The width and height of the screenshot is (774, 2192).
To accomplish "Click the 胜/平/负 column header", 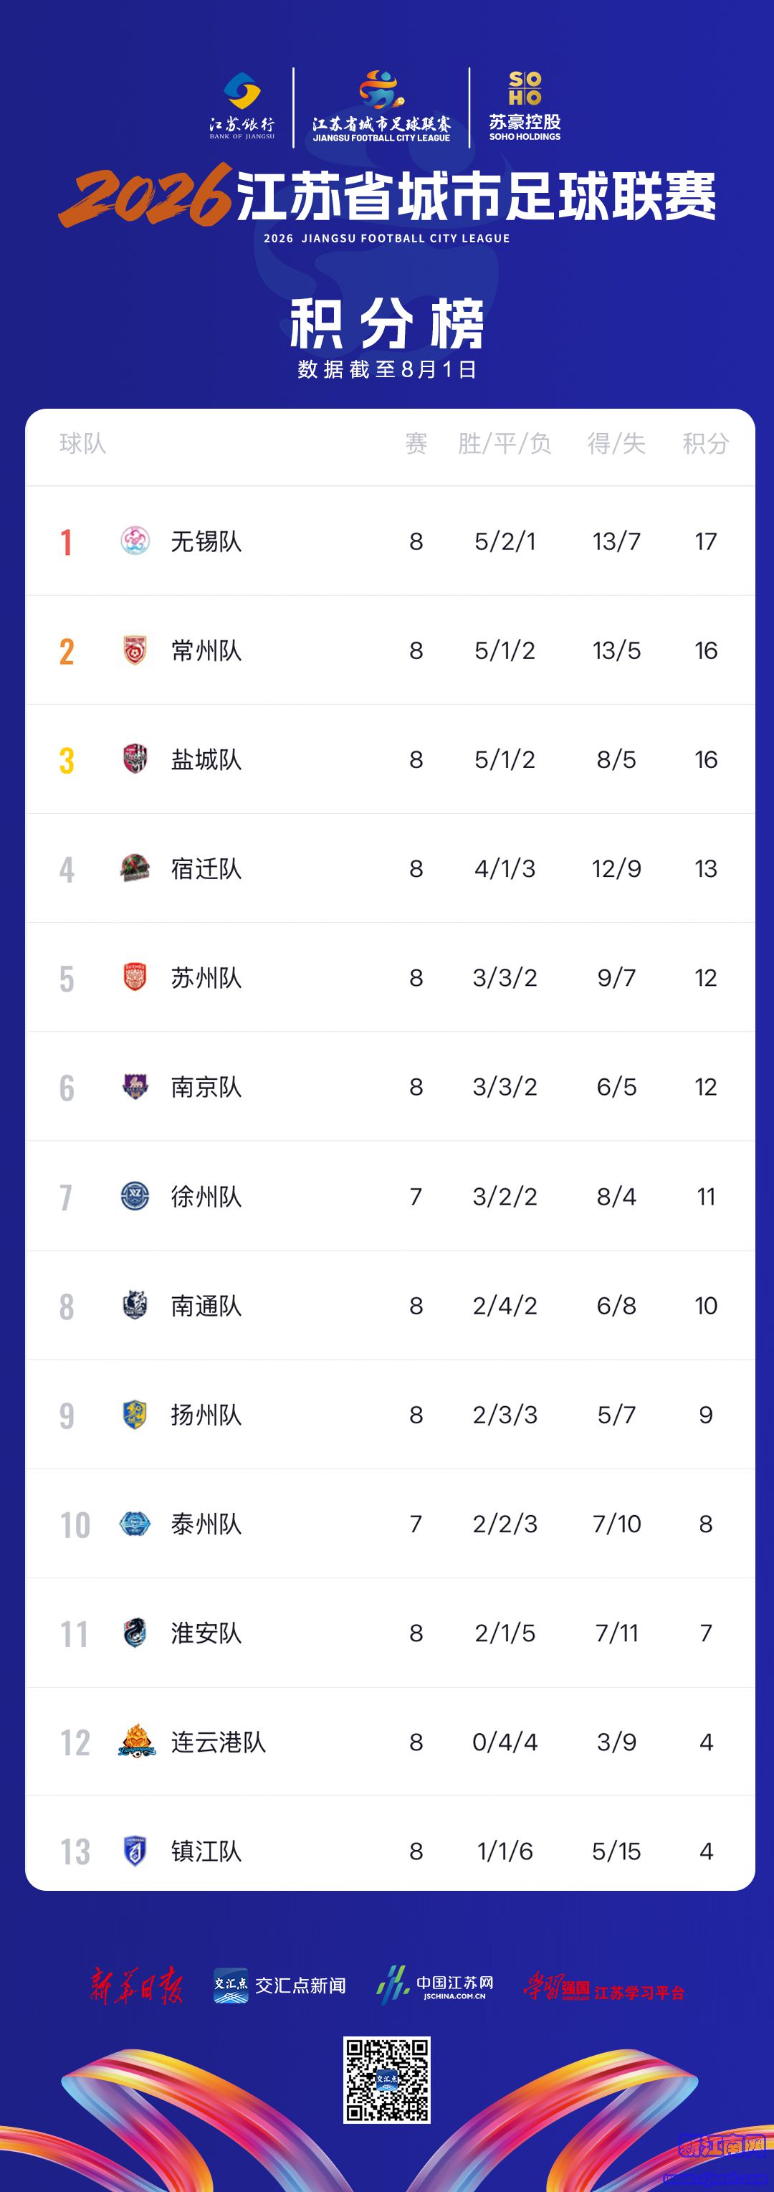I will [x=505, y=443].
